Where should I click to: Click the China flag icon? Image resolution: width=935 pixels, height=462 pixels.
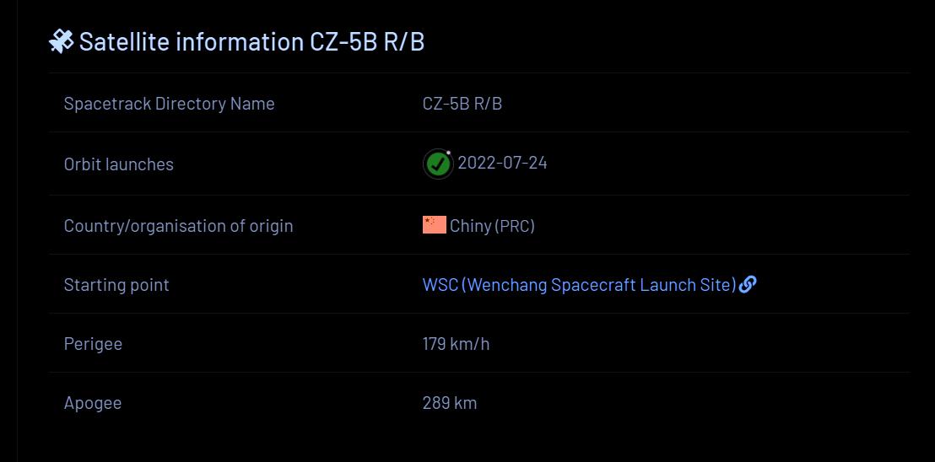point(434,225)
